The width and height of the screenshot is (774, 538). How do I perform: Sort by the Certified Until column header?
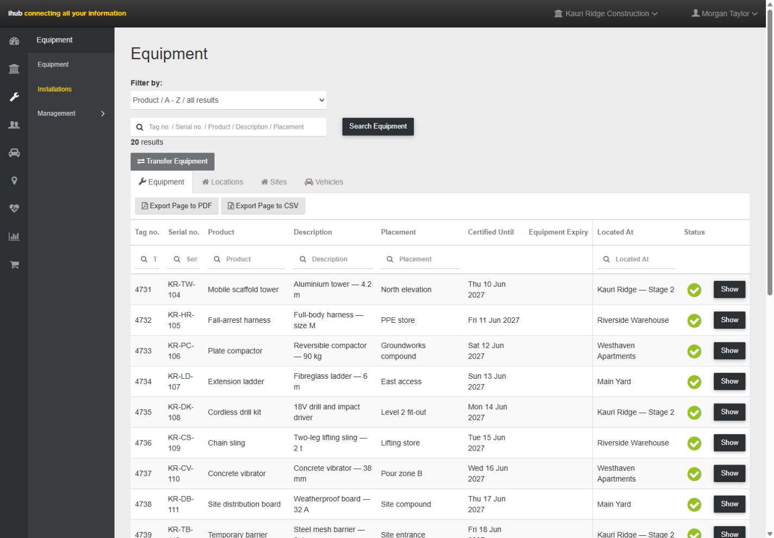[x=491, y=232]
